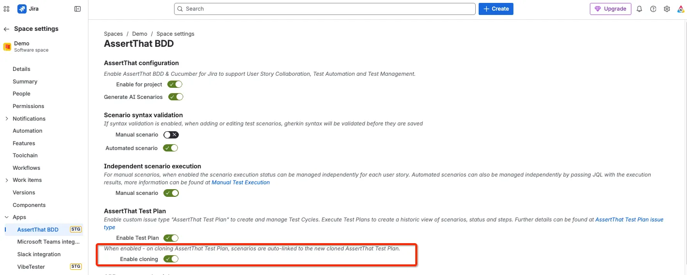Open the app switcher grid icon
This screenshot has width=687, height=275.
tap(7, 9)
